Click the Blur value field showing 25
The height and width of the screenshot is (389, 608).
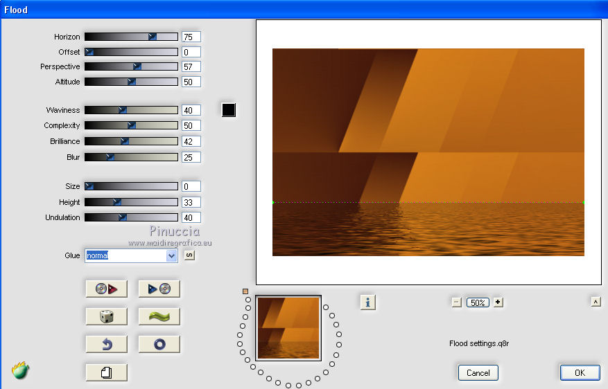[x=191, y=157]
